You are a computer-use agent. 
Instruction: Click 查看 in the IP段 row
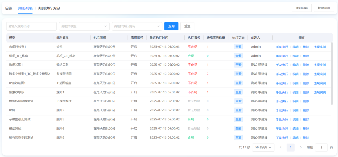tap(238, 110)
